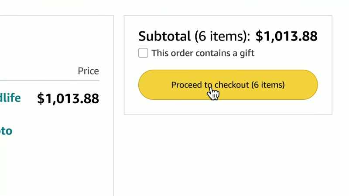
Task: Click the white space below the checkout button in the box
Action: coord(228,107)
